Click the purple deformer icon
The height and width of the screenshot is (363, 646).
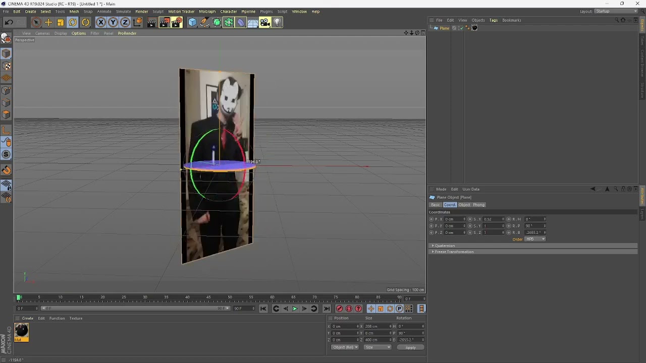click(241, 22)
